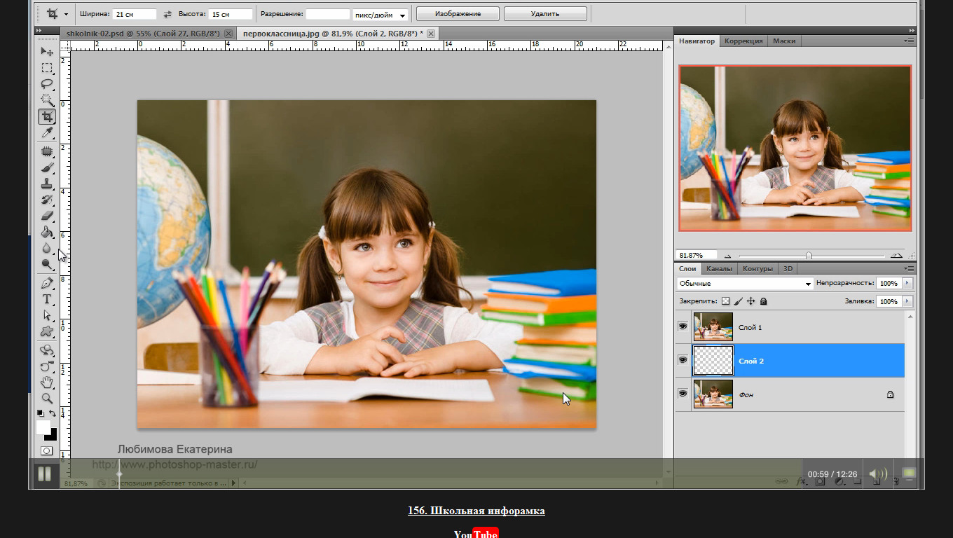Activate the Eraser tool
This screenshot has height=538, width=953.
coord(47,216)
